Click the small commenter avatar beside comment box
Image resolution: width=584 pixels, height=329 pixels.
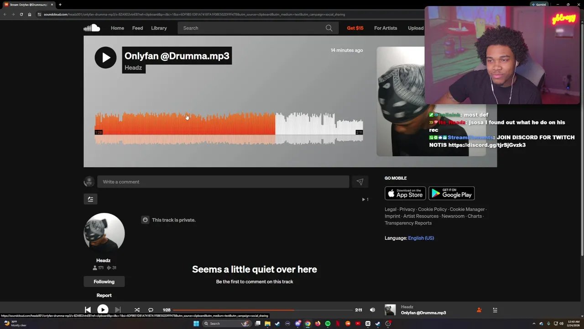(89, 182)
